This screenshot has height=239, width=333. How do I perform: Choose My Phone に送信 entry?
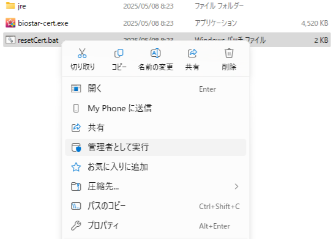click(155, 108)
